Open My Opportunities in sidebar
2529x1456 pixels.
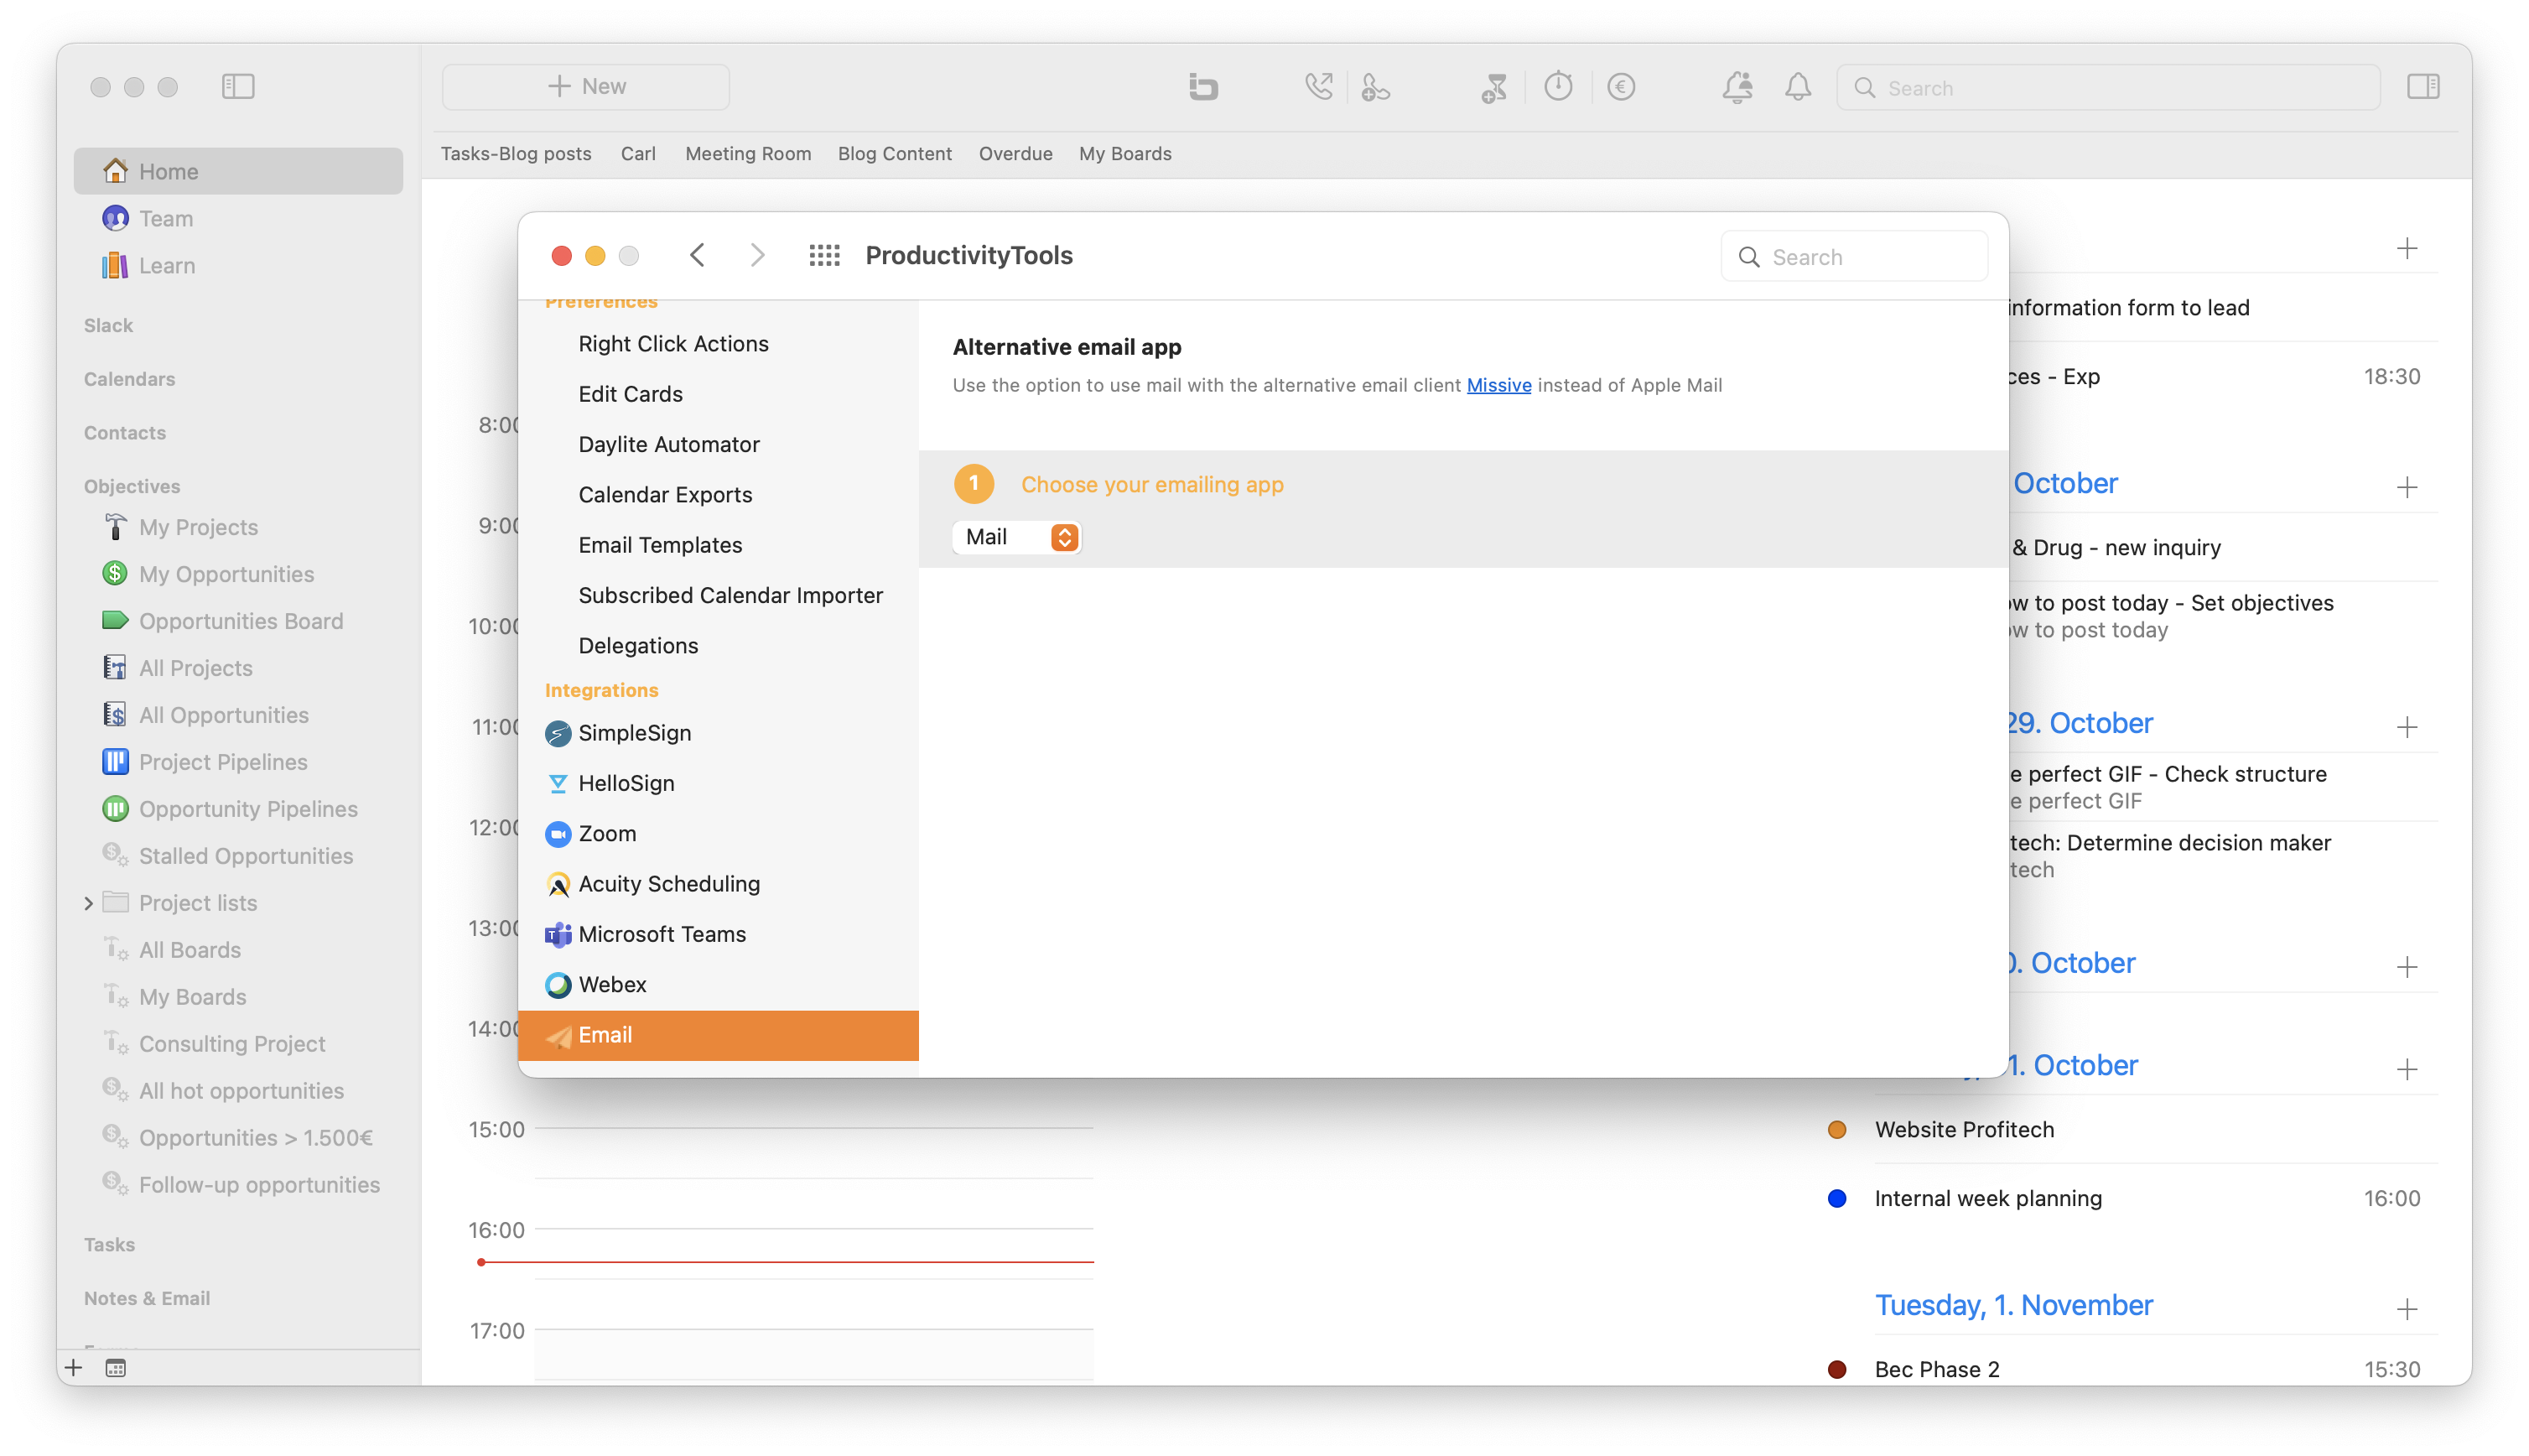[238, 574]
